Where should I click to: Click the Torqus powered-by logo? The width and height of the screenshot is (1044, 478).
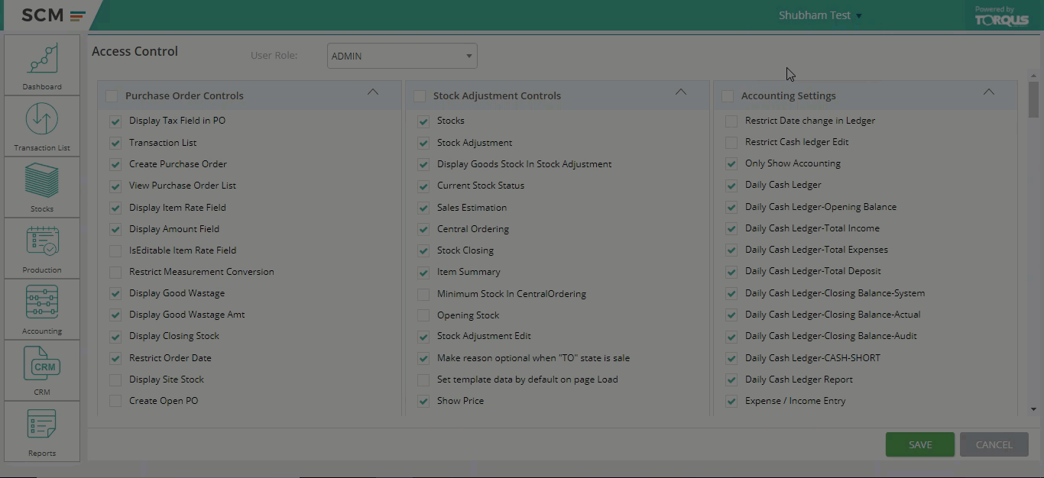[1001, 16]
